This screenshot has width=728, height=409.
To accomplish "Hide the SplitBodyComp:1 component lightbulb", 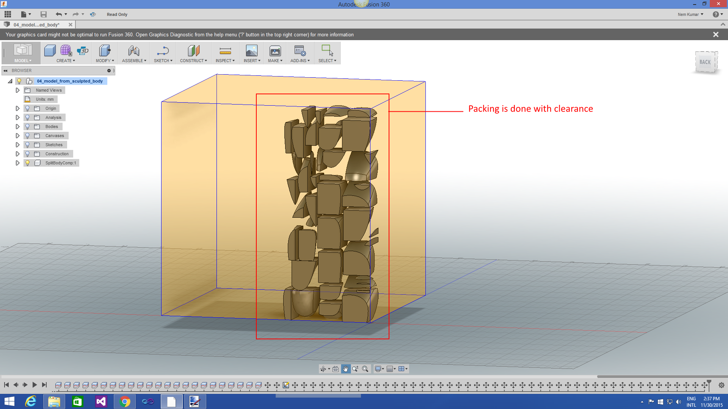I will pyautogui.click(x=27, y=163).
